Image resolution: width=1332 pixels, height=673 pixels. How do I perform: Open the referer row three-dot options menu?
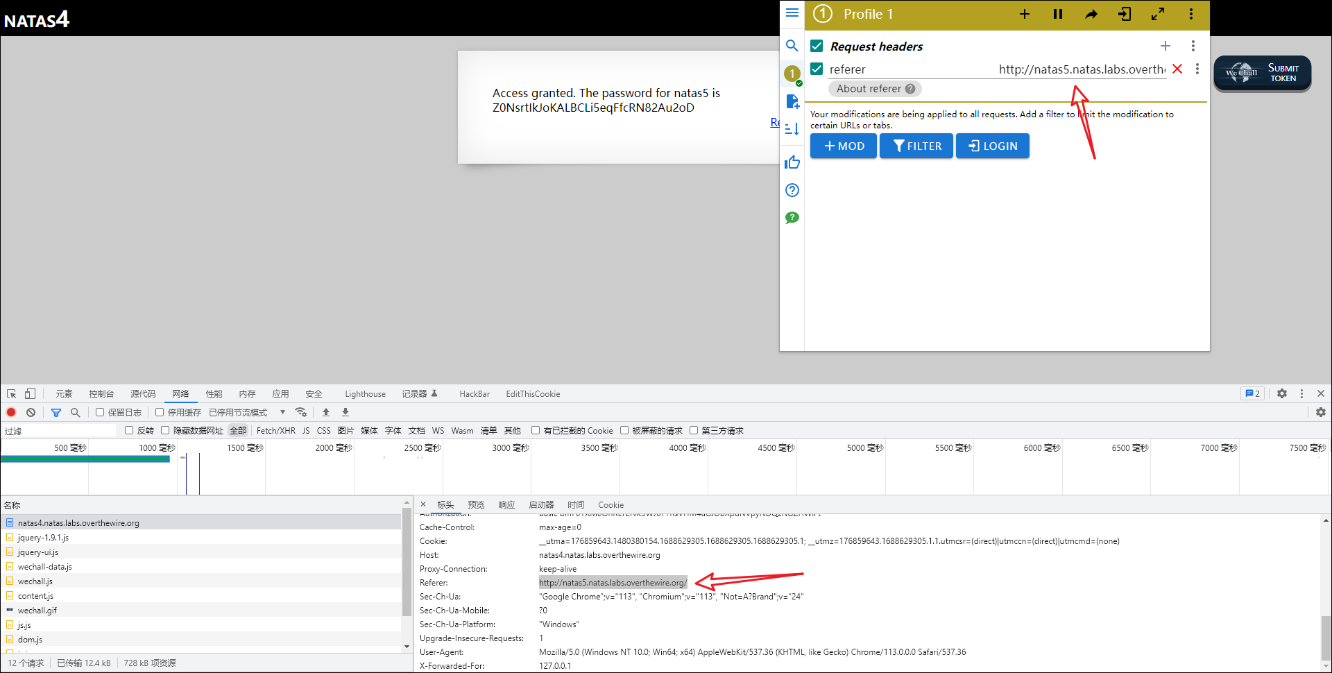(1197, 69)
